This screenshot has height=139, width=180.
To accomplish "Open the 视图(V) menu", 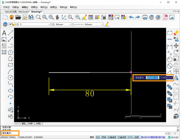I will pyautogui.click(x=34, y=7).
